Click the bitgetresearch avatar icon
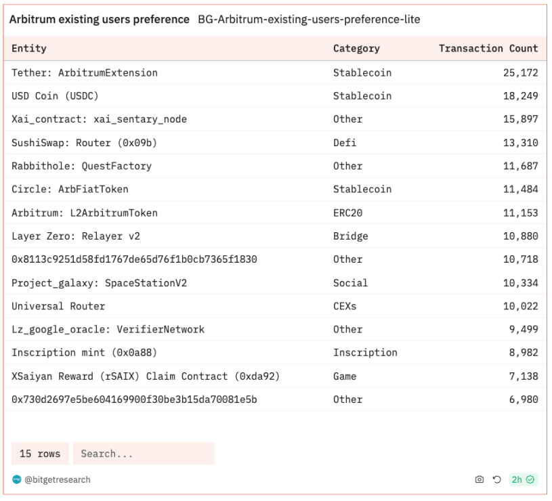552x501 pixels. tap(16, 480)
